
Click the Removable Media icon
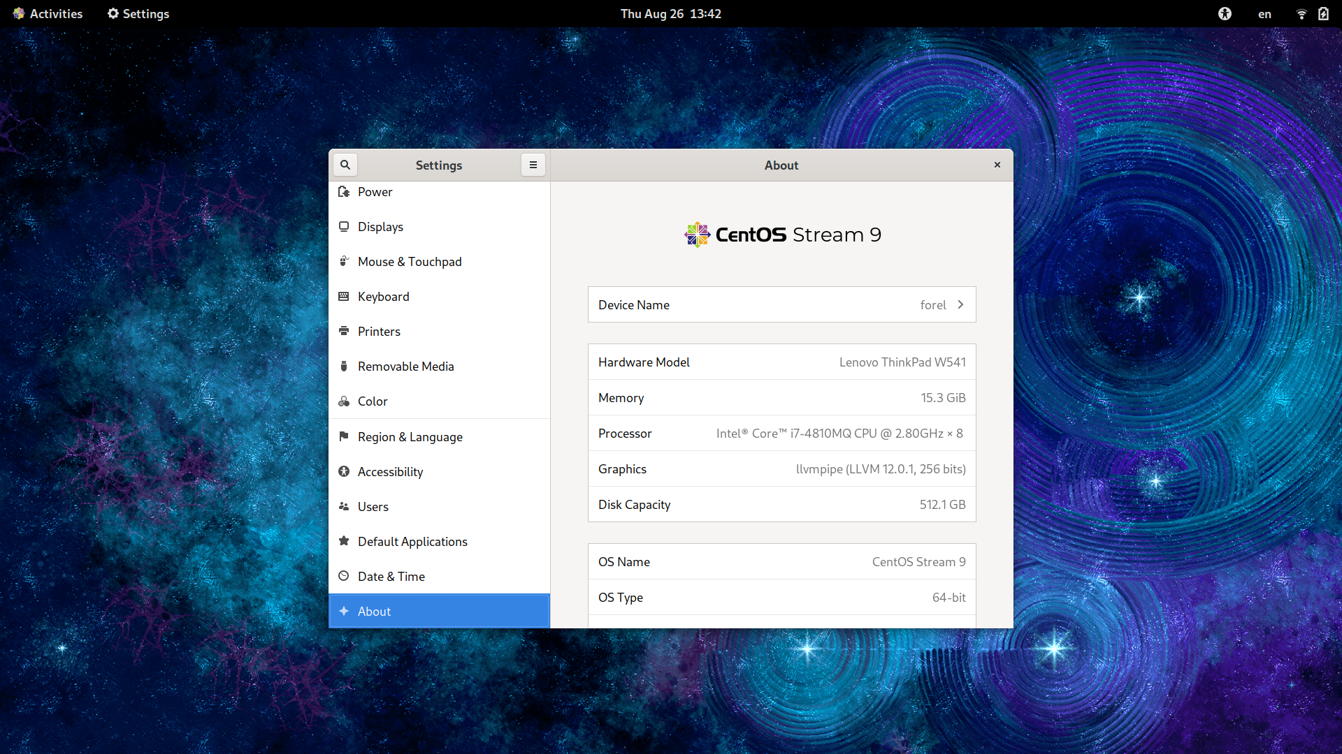(344, 367)
